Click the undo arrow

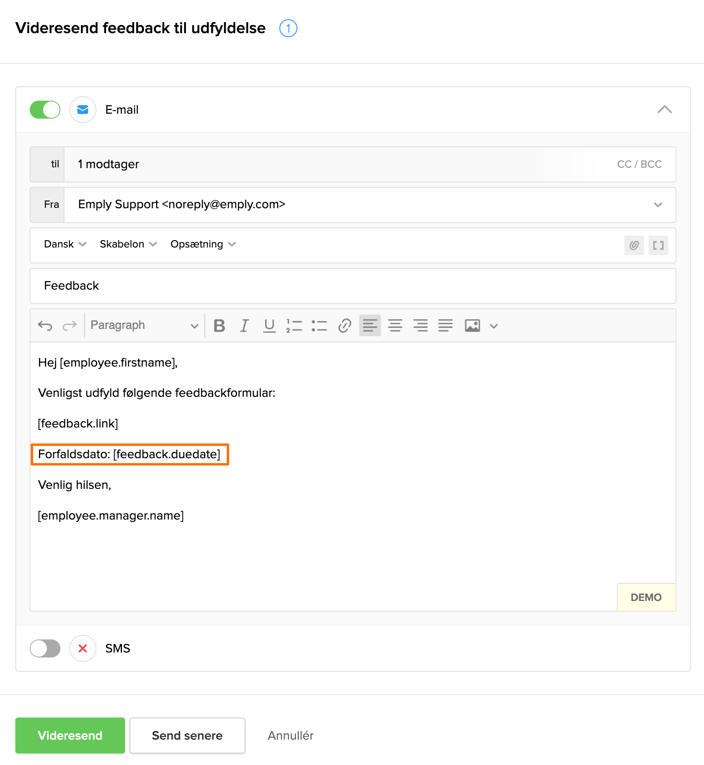coord(45,326)
